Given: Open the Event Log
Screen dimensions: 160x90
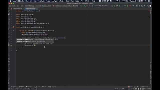Looking at the screenshot, I should [131, 87].
